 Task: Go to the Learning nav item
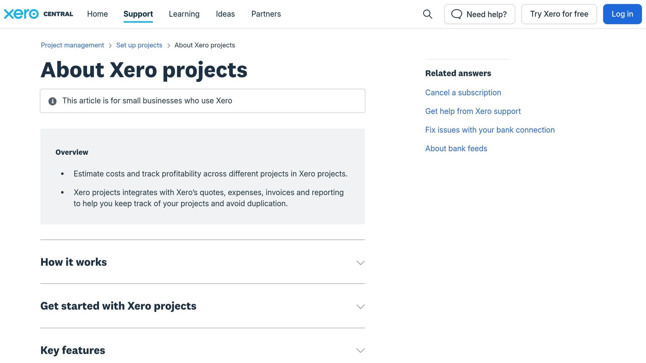184,14
